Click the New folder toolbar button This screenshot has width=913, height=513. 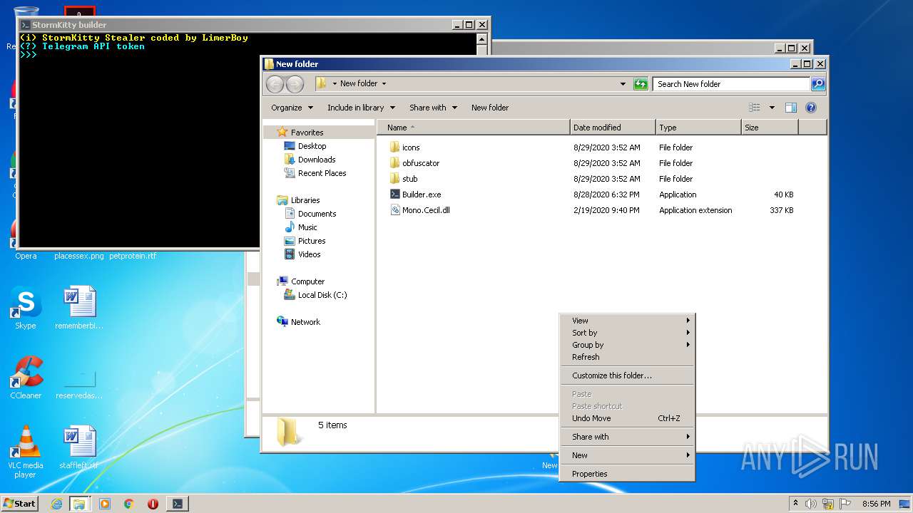point(490,108)
